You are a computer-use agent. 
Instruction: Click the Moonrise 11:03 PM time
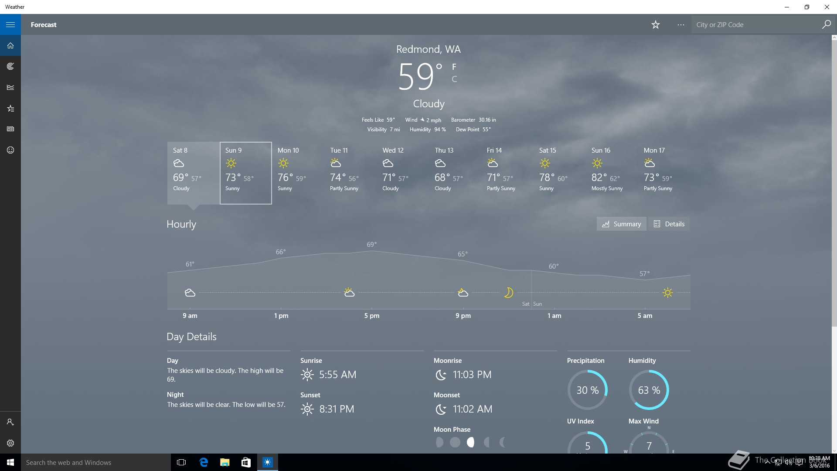[x=472, y=375]
